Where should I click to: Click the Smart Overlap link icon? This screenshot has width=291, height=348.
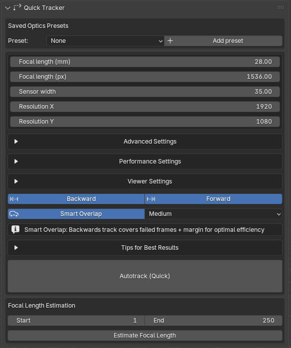tap(14, 214)
